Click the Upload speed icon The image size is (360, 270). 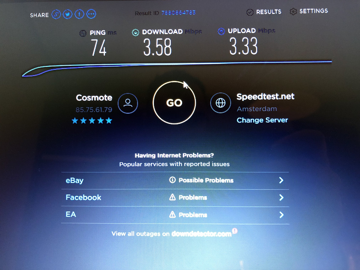click(x=221, y=31)
